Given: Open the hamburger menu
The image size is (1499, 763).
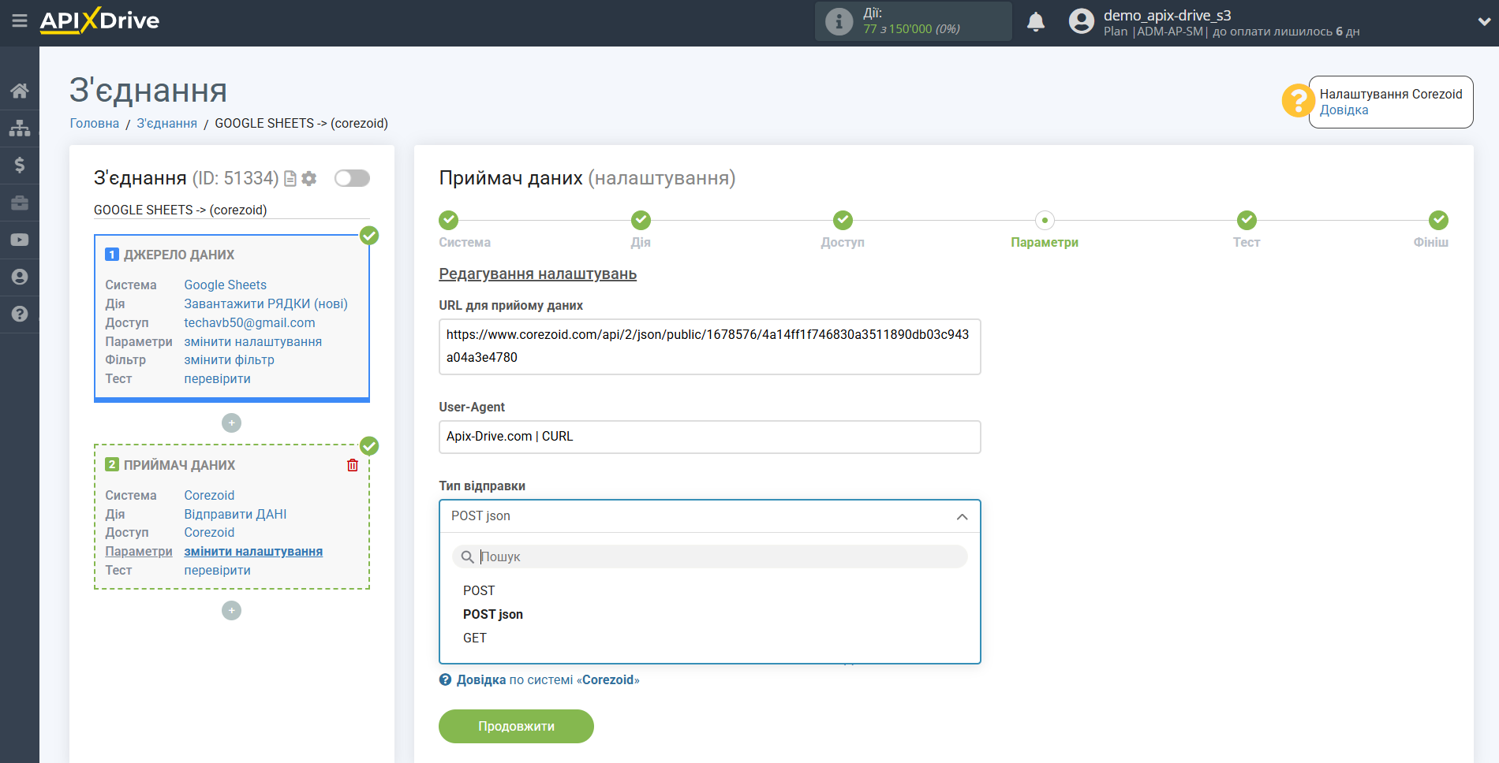Looking at the screenshot, I should click(x=20, y=21).
